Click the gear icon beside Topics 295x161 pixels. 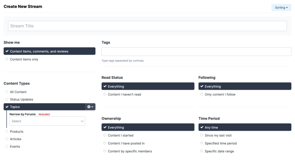coord(90,107)
